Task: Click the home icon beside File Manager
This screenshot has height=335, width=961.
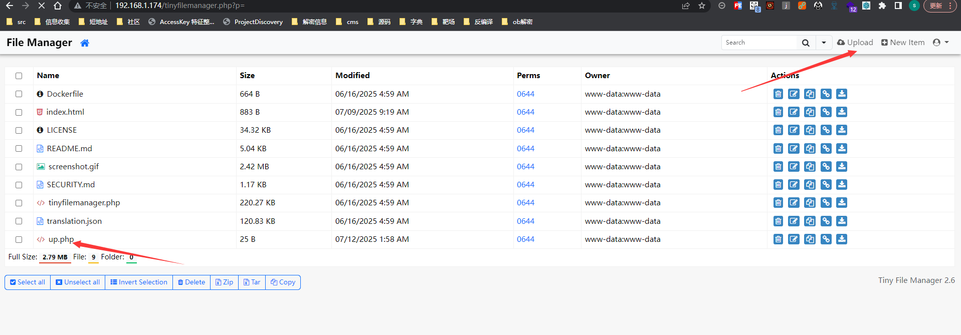Action: click(85, 43)
